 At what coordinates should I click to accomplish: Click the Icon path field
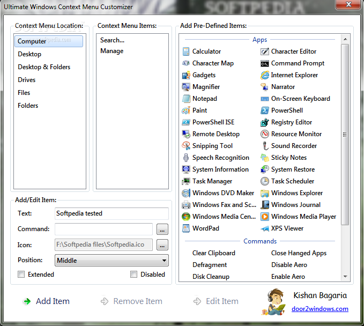click(x=104, y=244)
